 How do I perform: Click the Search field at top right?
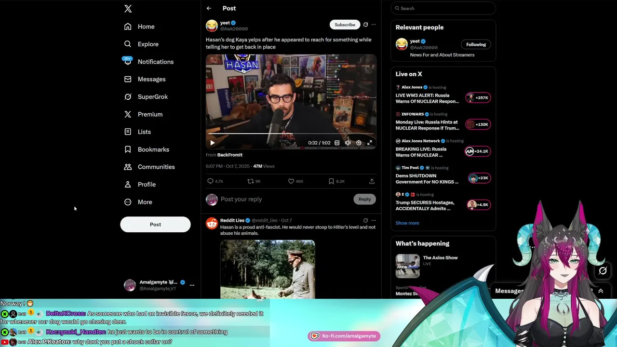pyautogui.click(x=443, y=8)
